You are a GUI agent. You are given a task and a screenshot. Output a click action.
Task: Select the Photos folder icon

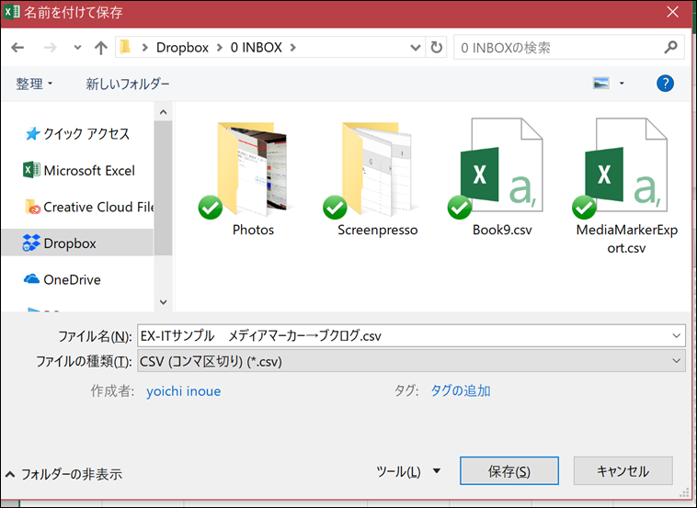[253, 170]
